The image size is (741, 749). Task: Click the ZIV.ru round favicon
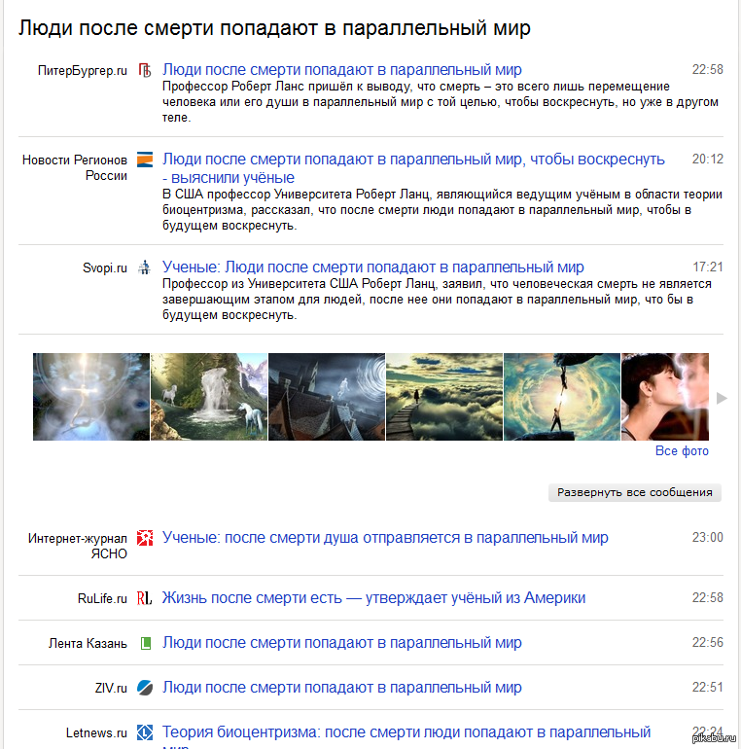point(145,688)
